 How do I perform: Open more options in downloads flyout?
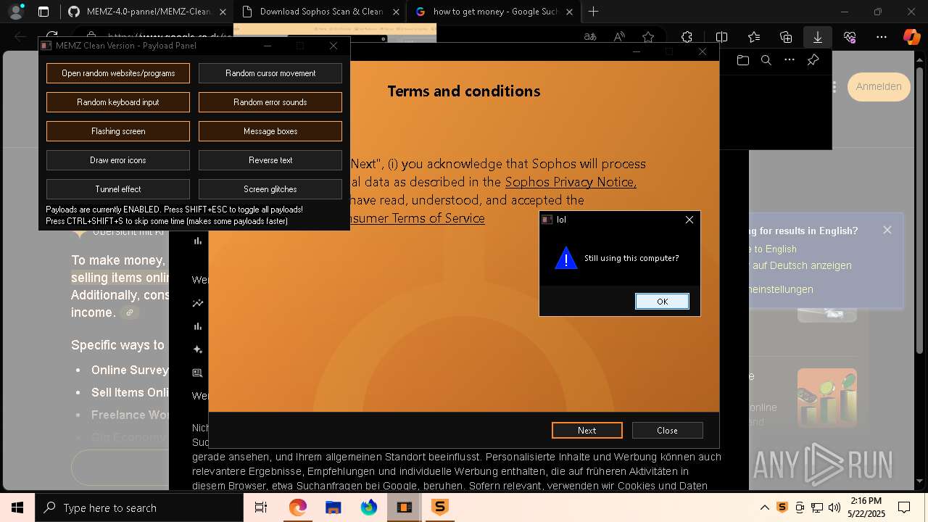coord(790,60)
